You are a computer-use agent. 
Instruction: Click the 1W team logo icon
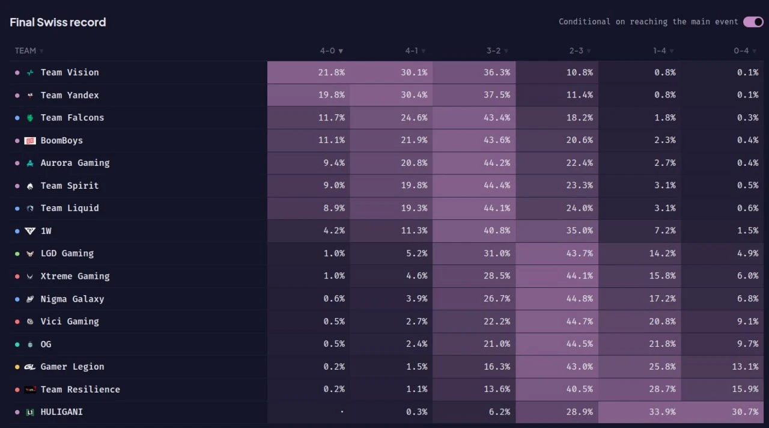point(30,231)
